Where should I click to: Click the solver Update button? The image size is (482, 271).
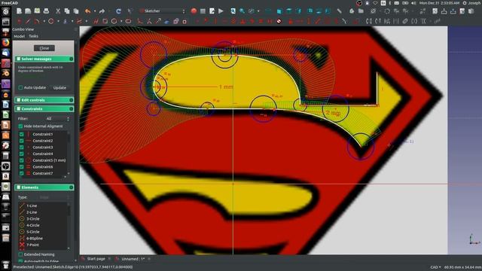[x=59, y=87]
